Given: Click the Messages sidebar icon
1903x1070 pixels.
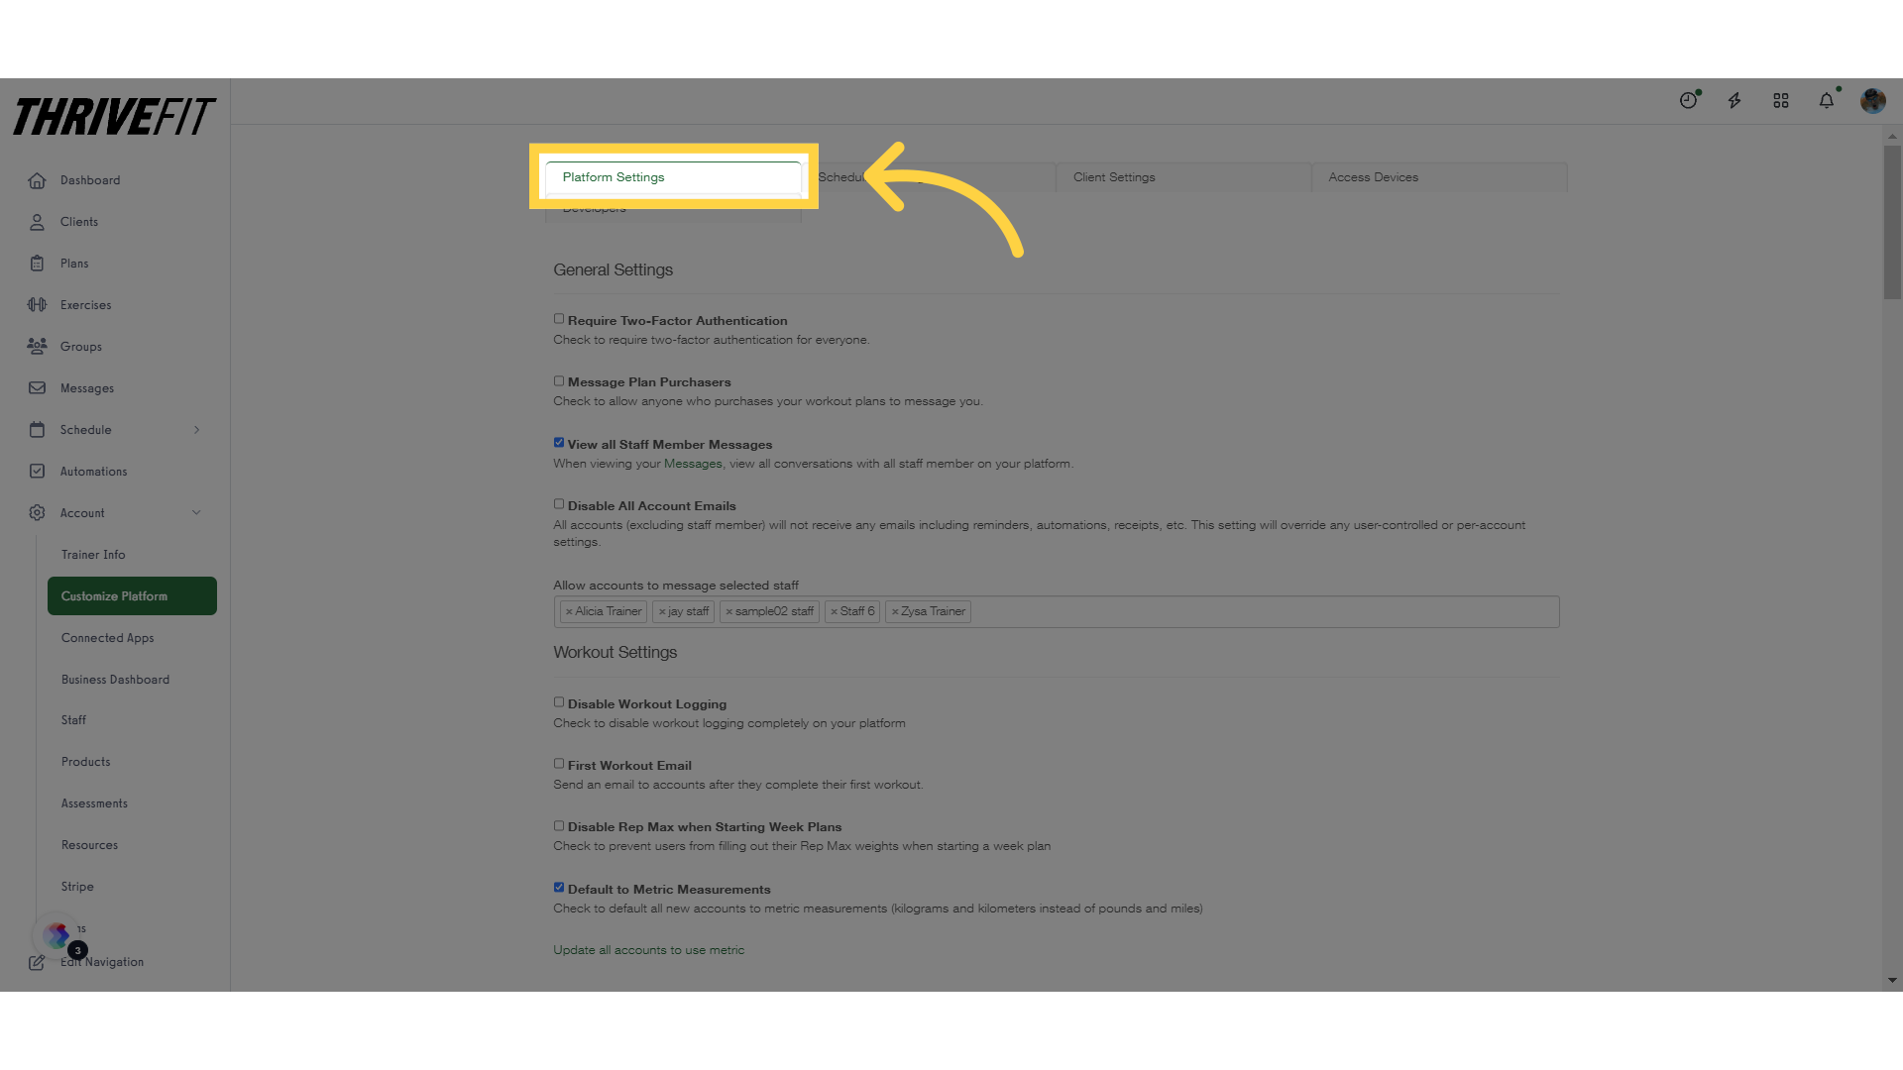Looking at the screenshot, I should click(37, 386).
